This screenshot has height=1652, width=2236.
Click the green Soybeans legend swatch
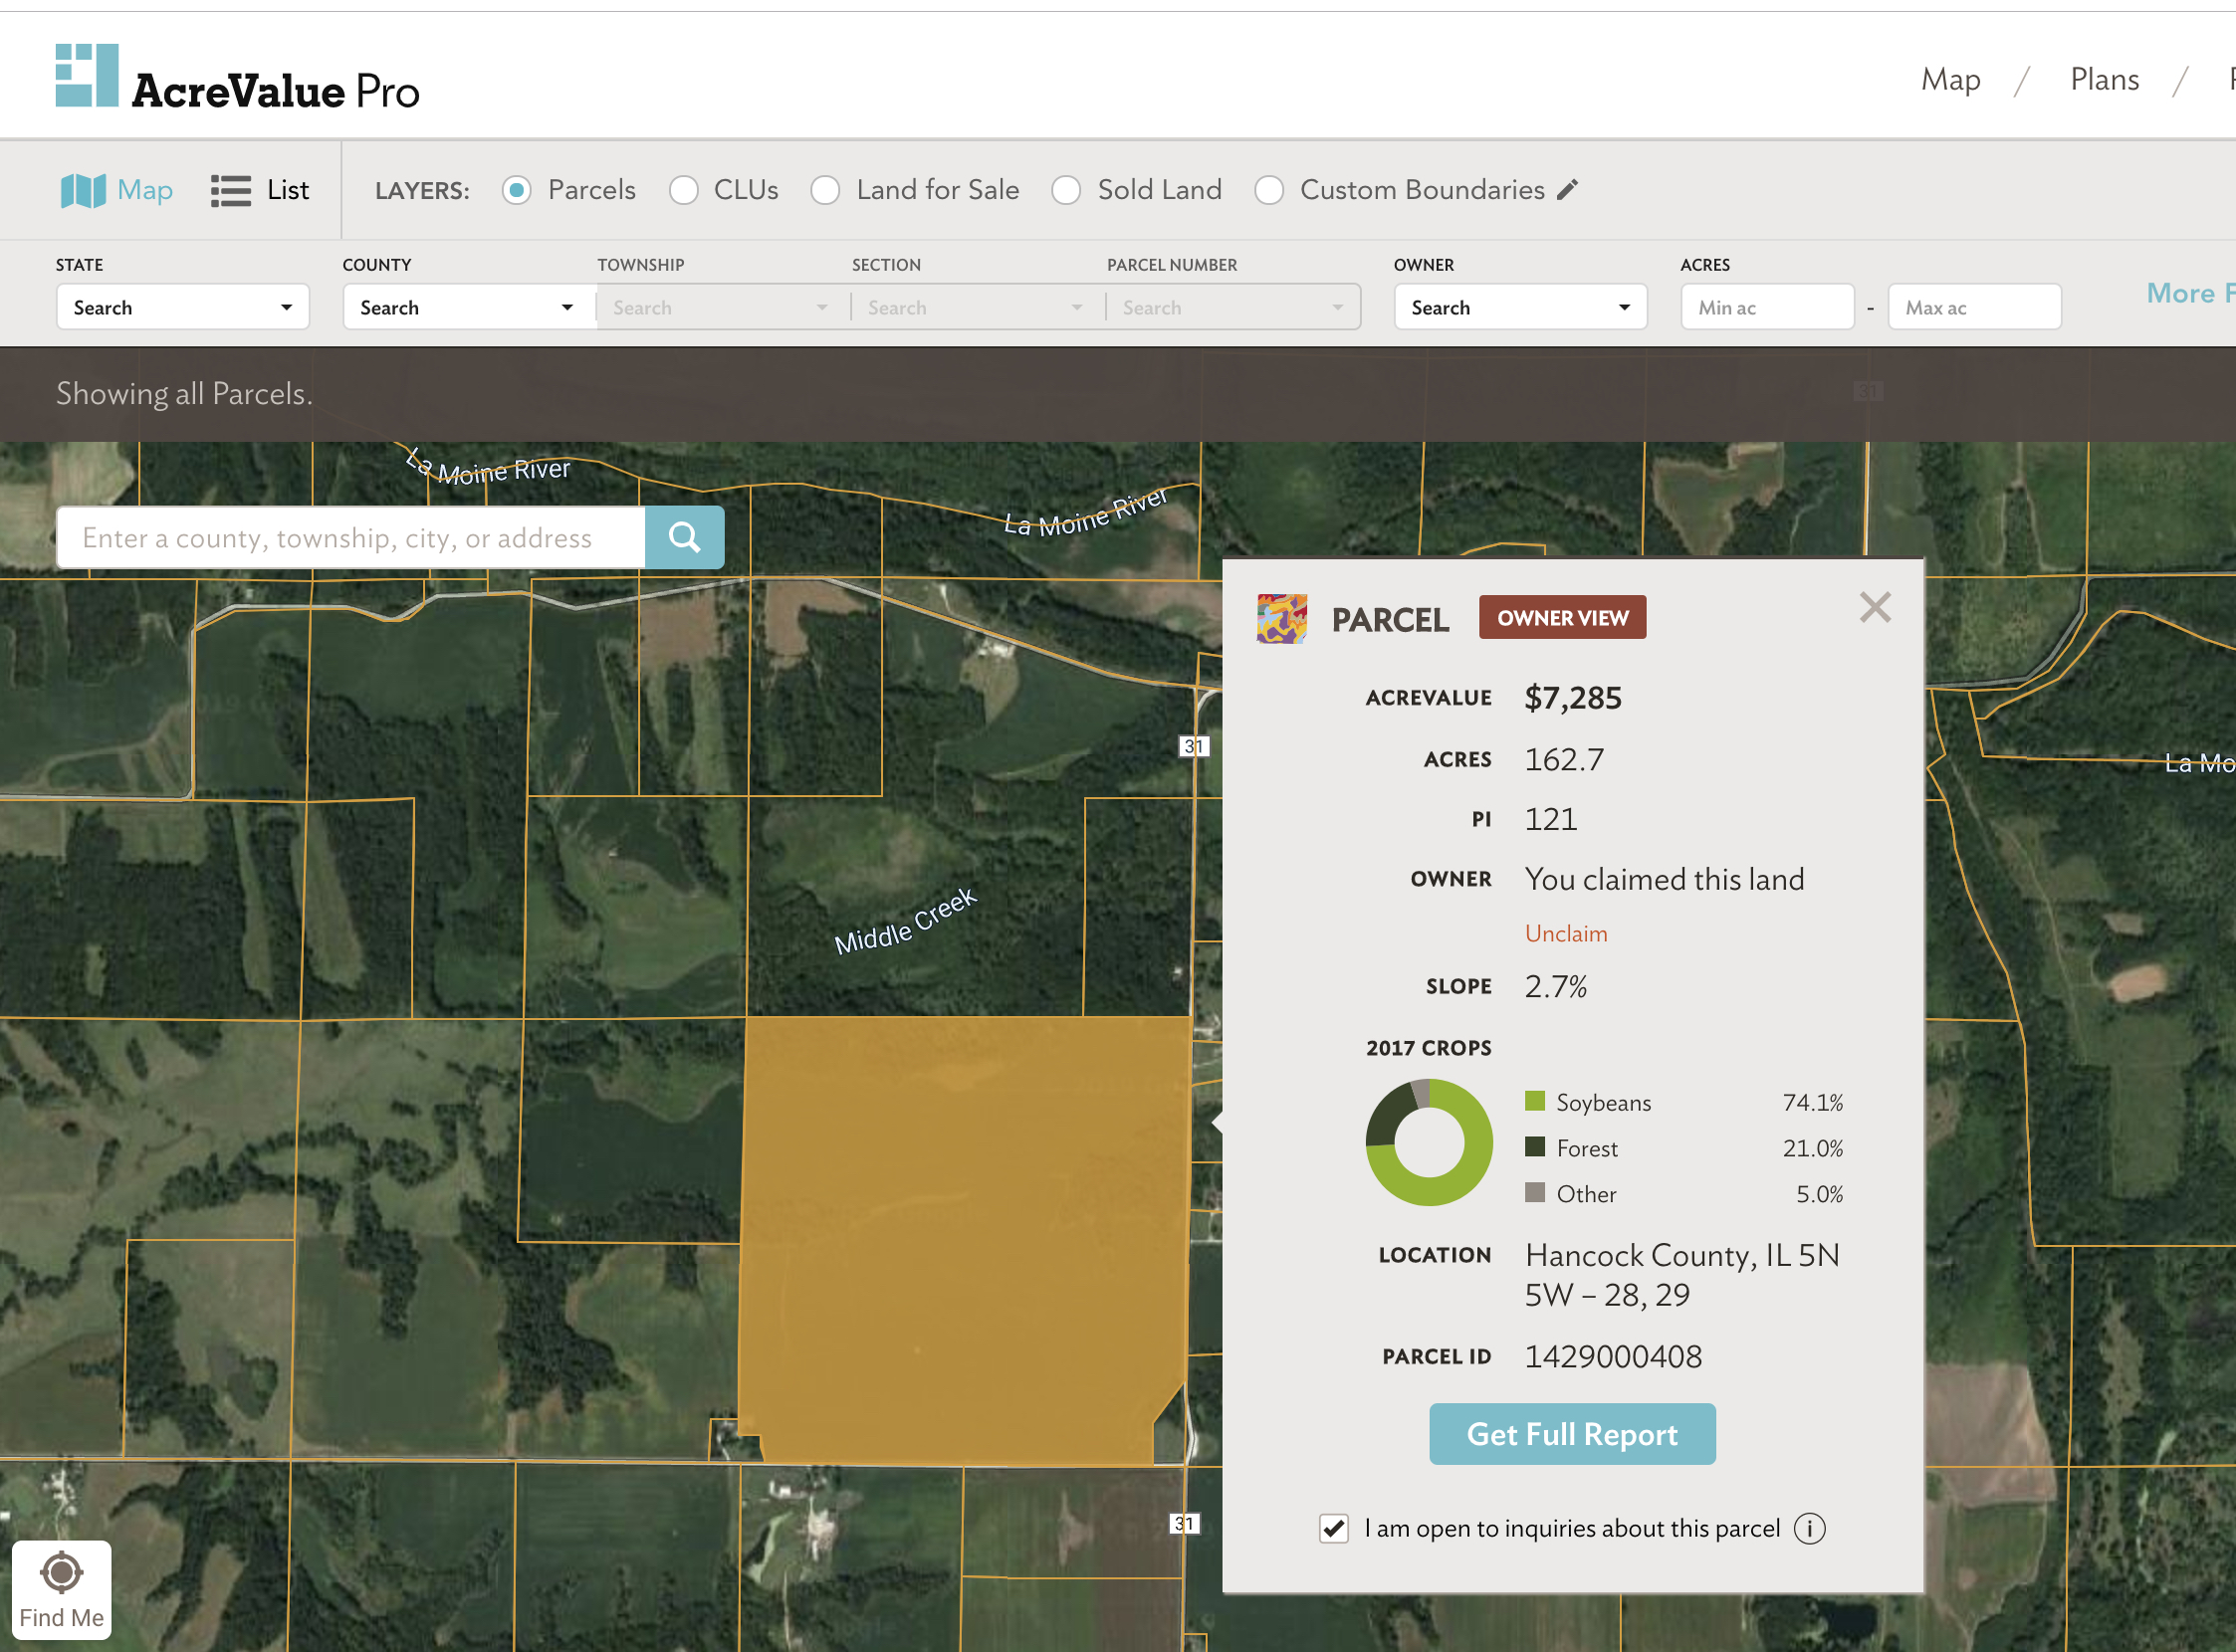[1535, 1101]
